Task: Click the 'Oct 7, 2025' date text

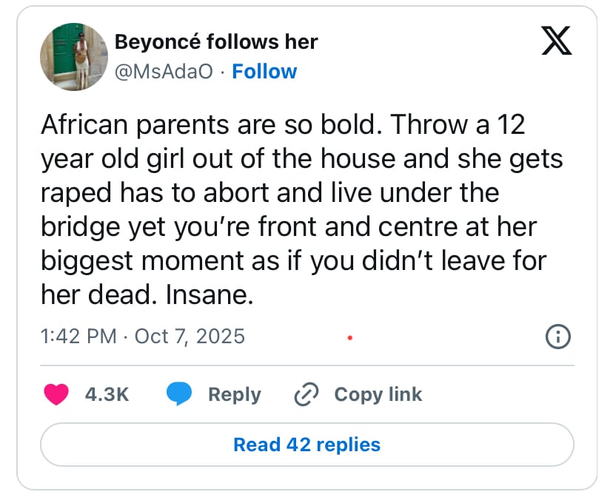Action: [190, 337]
